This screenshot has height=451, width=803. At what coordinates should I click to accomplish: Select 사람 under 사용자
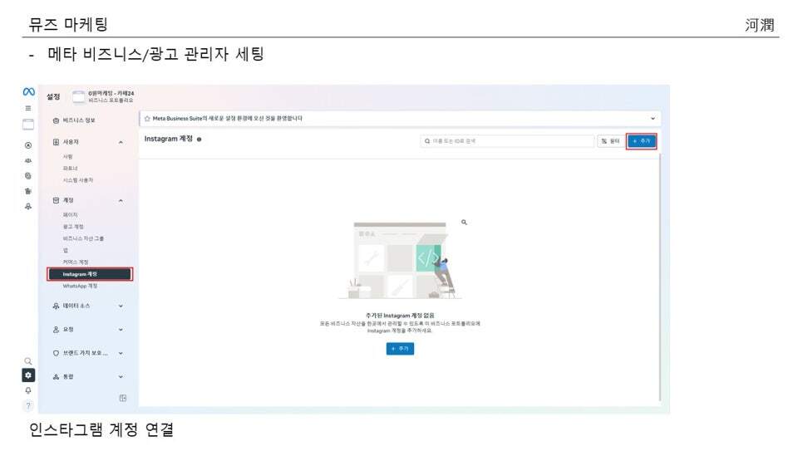tap(67, 156)
